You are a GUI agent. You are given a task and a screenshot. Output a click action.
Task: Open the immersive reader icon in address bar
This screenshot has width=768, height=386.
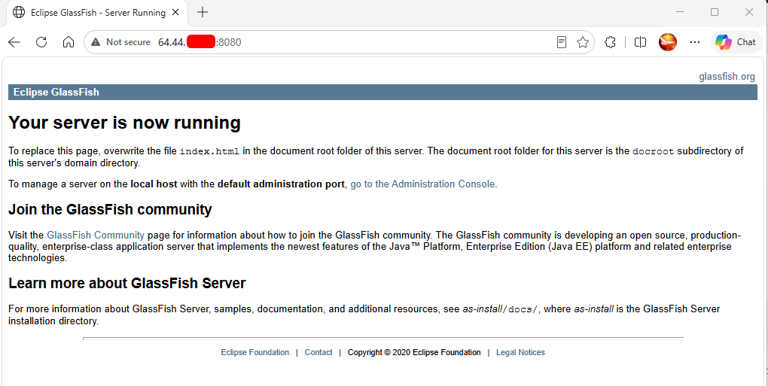tap(562, 42)
